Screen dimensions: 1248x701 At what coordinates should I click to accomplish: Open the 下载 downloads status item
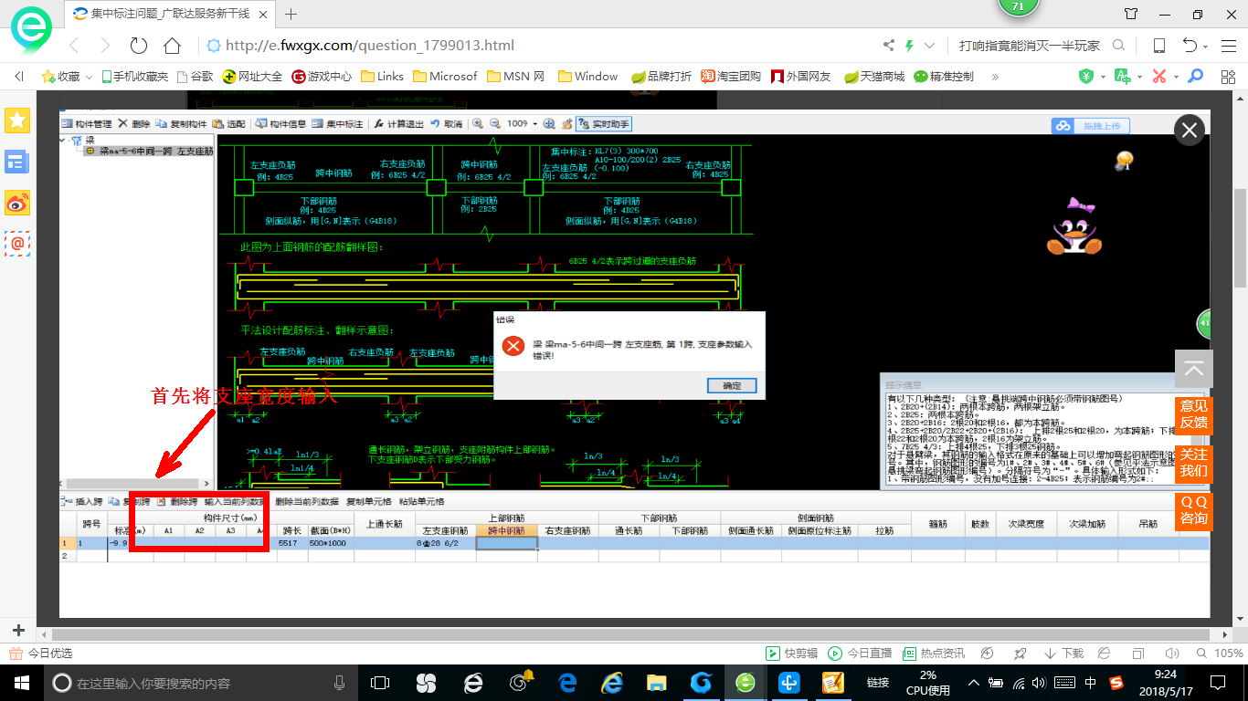click(x=1063, y=654)
